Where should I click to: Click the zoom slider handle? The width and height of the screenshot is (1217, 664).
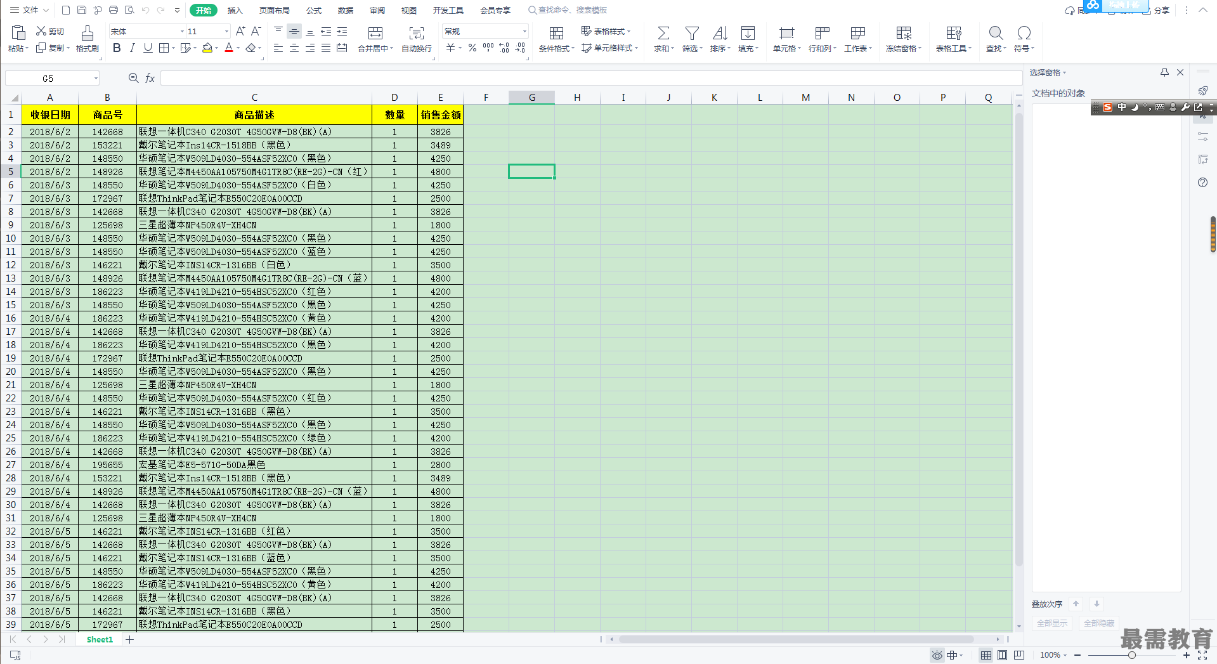coord(1131,655)
